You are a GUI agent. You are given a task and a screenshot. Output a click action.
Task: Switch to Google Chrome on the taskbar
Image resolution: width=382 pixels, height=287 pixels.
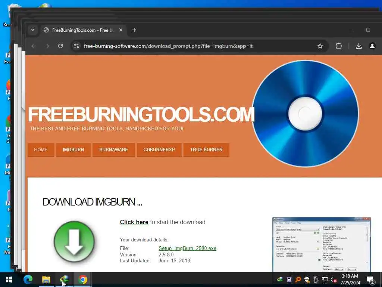pyautogui.click(x=82, y=280)
